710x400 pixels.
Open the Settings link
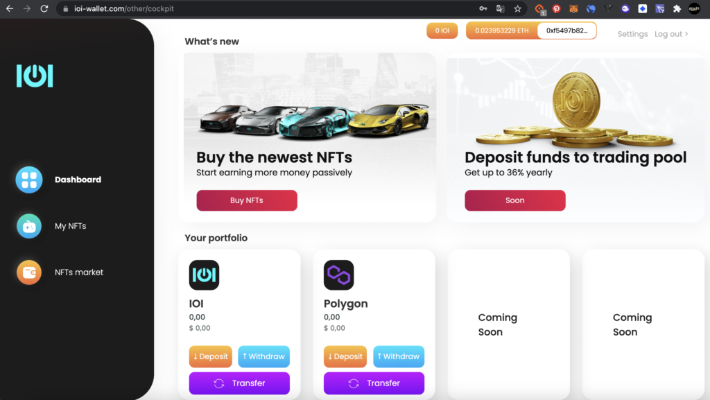[632, 34]
